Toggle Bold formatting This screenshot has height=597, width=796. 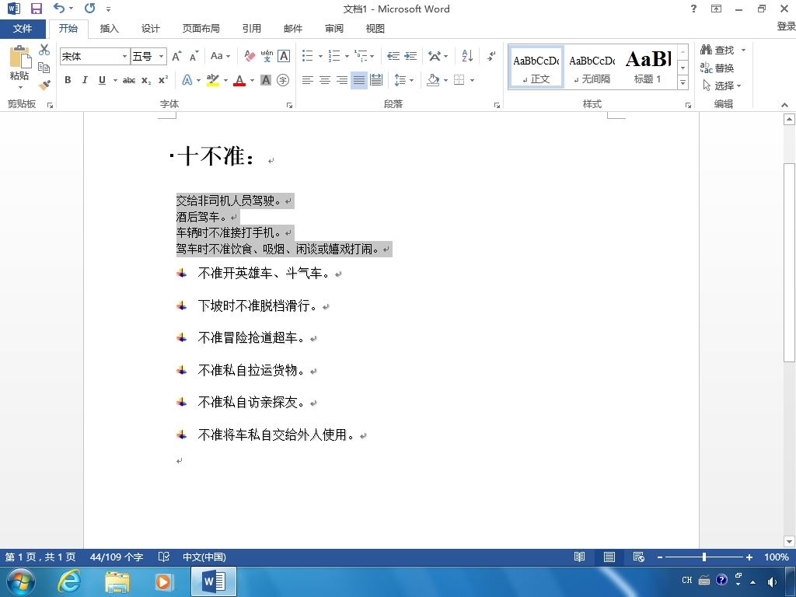pyautogui.click(x=68, y=80)
